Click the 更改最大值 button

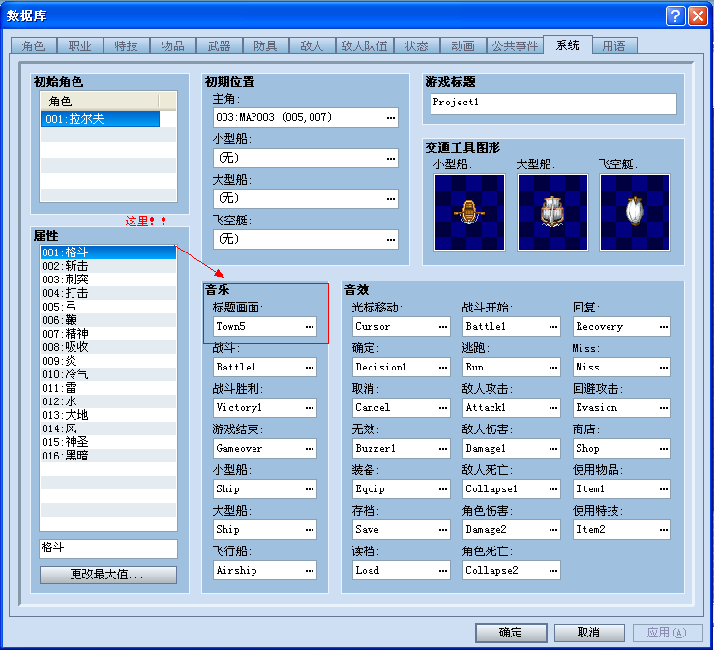108,575
